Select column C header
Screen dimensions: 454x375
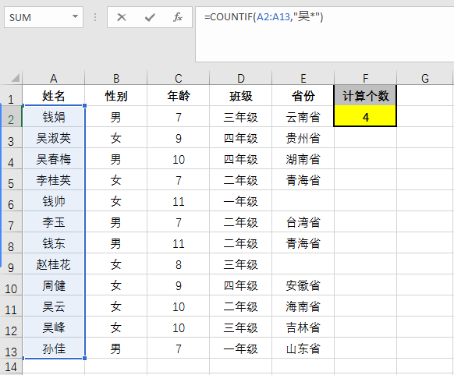tap(179, 78)
